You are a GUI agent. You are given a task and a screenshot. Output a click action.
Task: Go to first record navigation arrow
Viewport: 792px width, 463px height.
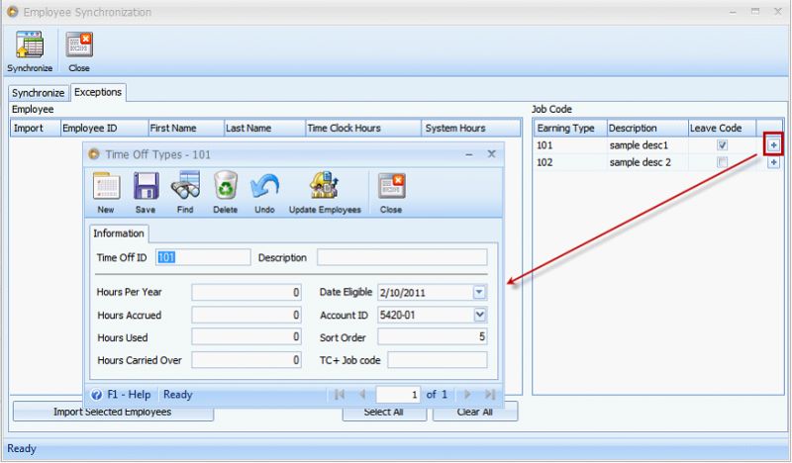point(340,395)
